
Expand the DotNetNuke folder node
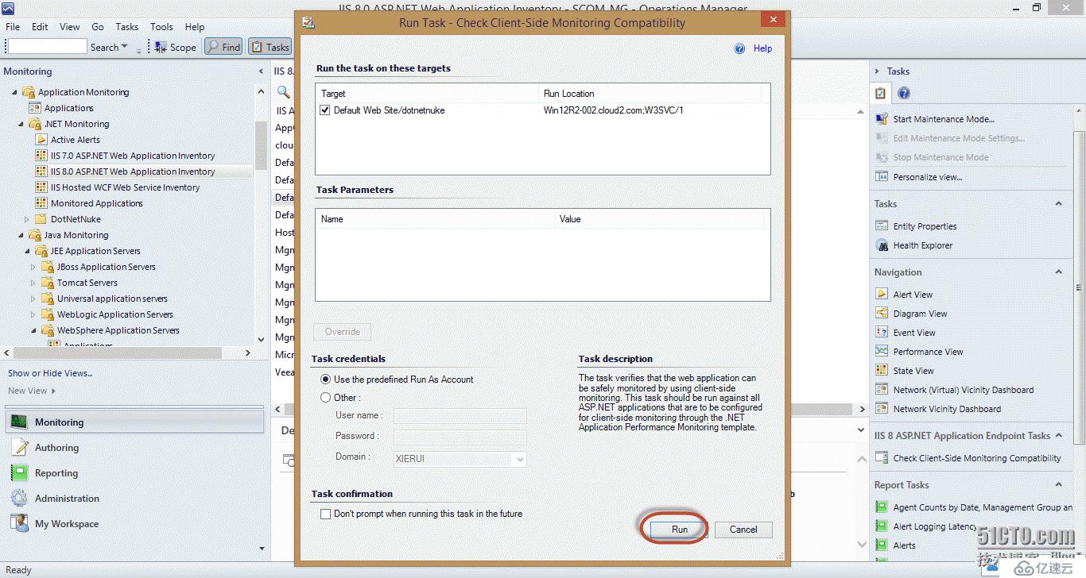27,219
